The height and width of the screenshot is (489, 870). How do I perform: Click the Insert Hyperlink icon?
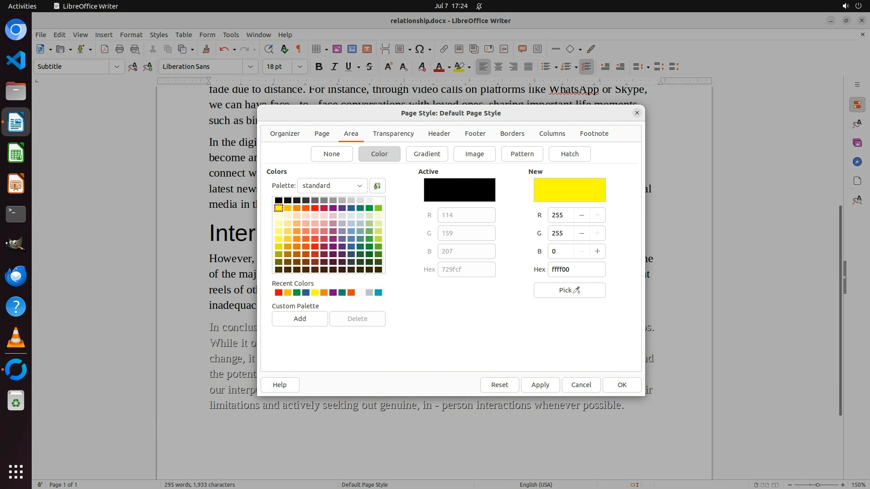(x=444, y=49)
